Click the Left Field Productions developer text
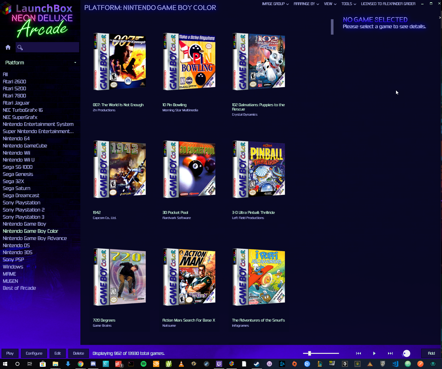 tap(248, 218)
